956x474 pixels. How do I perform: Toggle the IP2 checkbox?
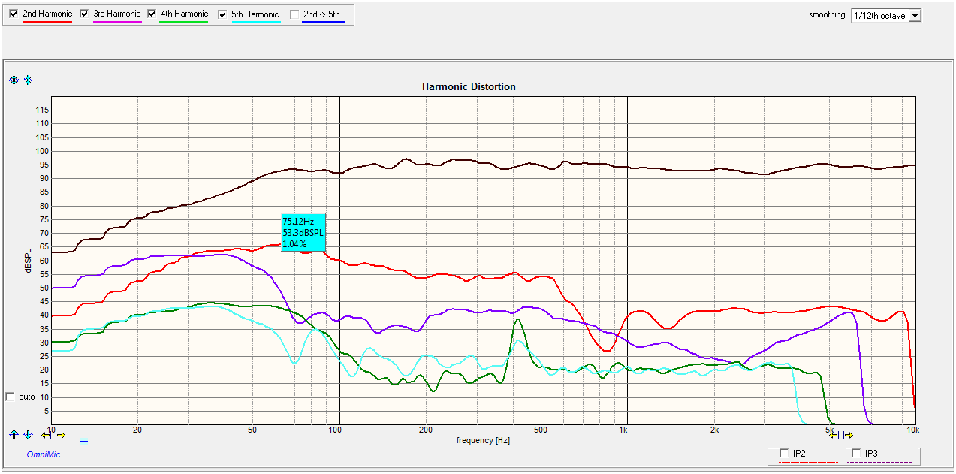click(x=785, y=453)
